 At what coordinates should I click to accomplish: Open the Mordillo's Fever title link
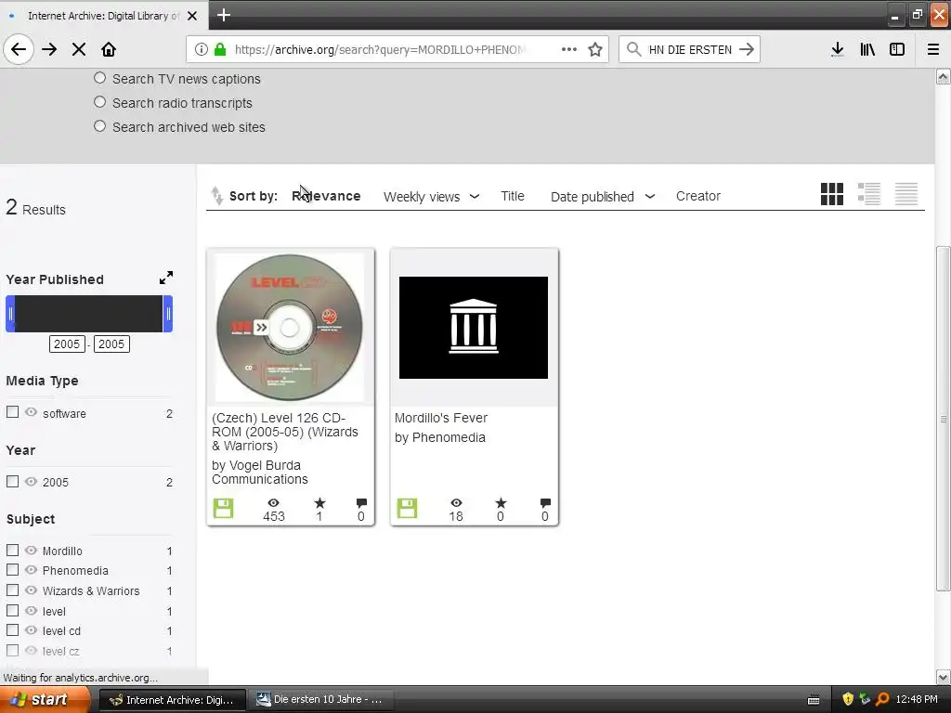click(441, 418)
